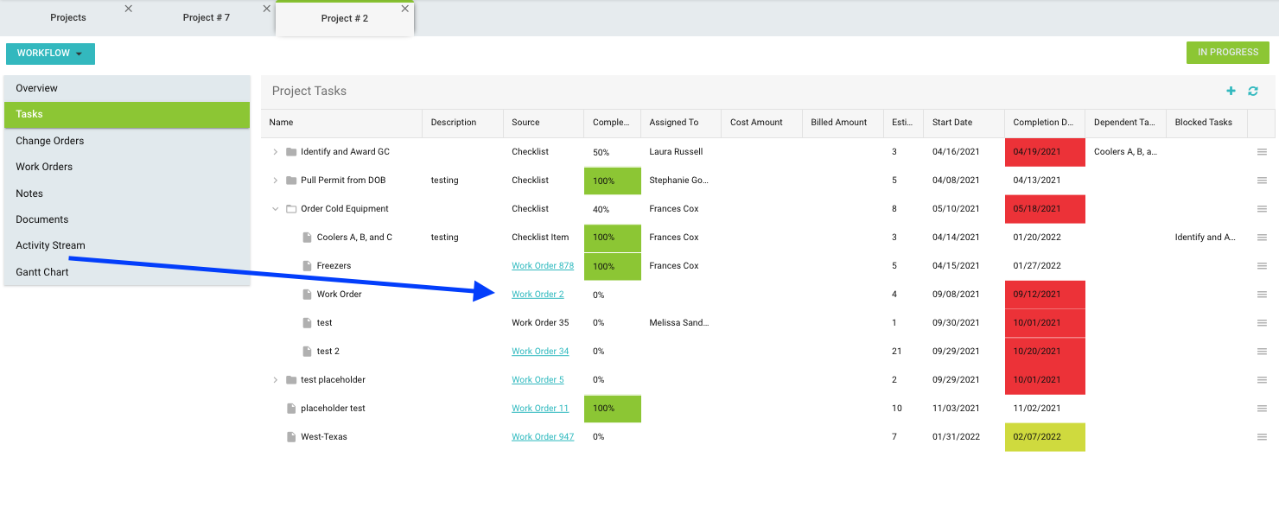Switch to the Project # 7 tab
This screenshot has width=1279, height=514.
coord(206,18)
